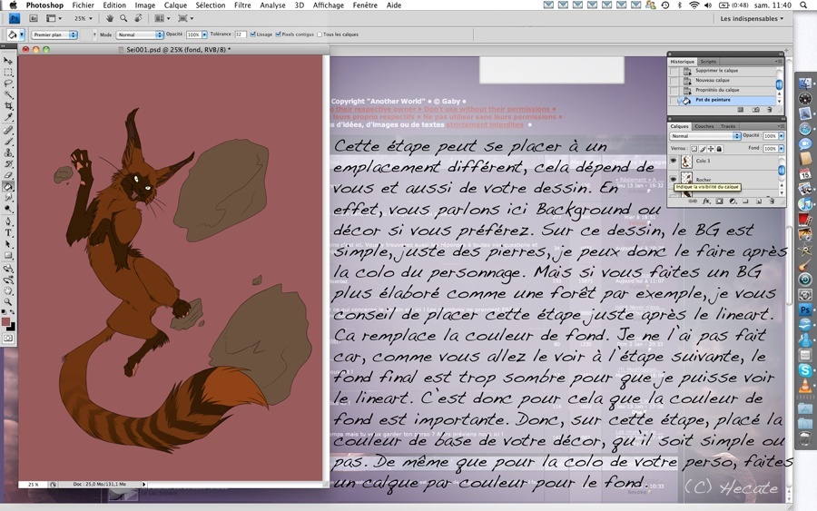Switch to the Tracés tab
Screen dimensions: 817x511
[728, 126]
